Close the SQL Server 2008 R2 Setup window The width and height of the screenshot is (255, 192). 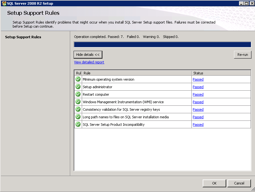tap(252, 3)
